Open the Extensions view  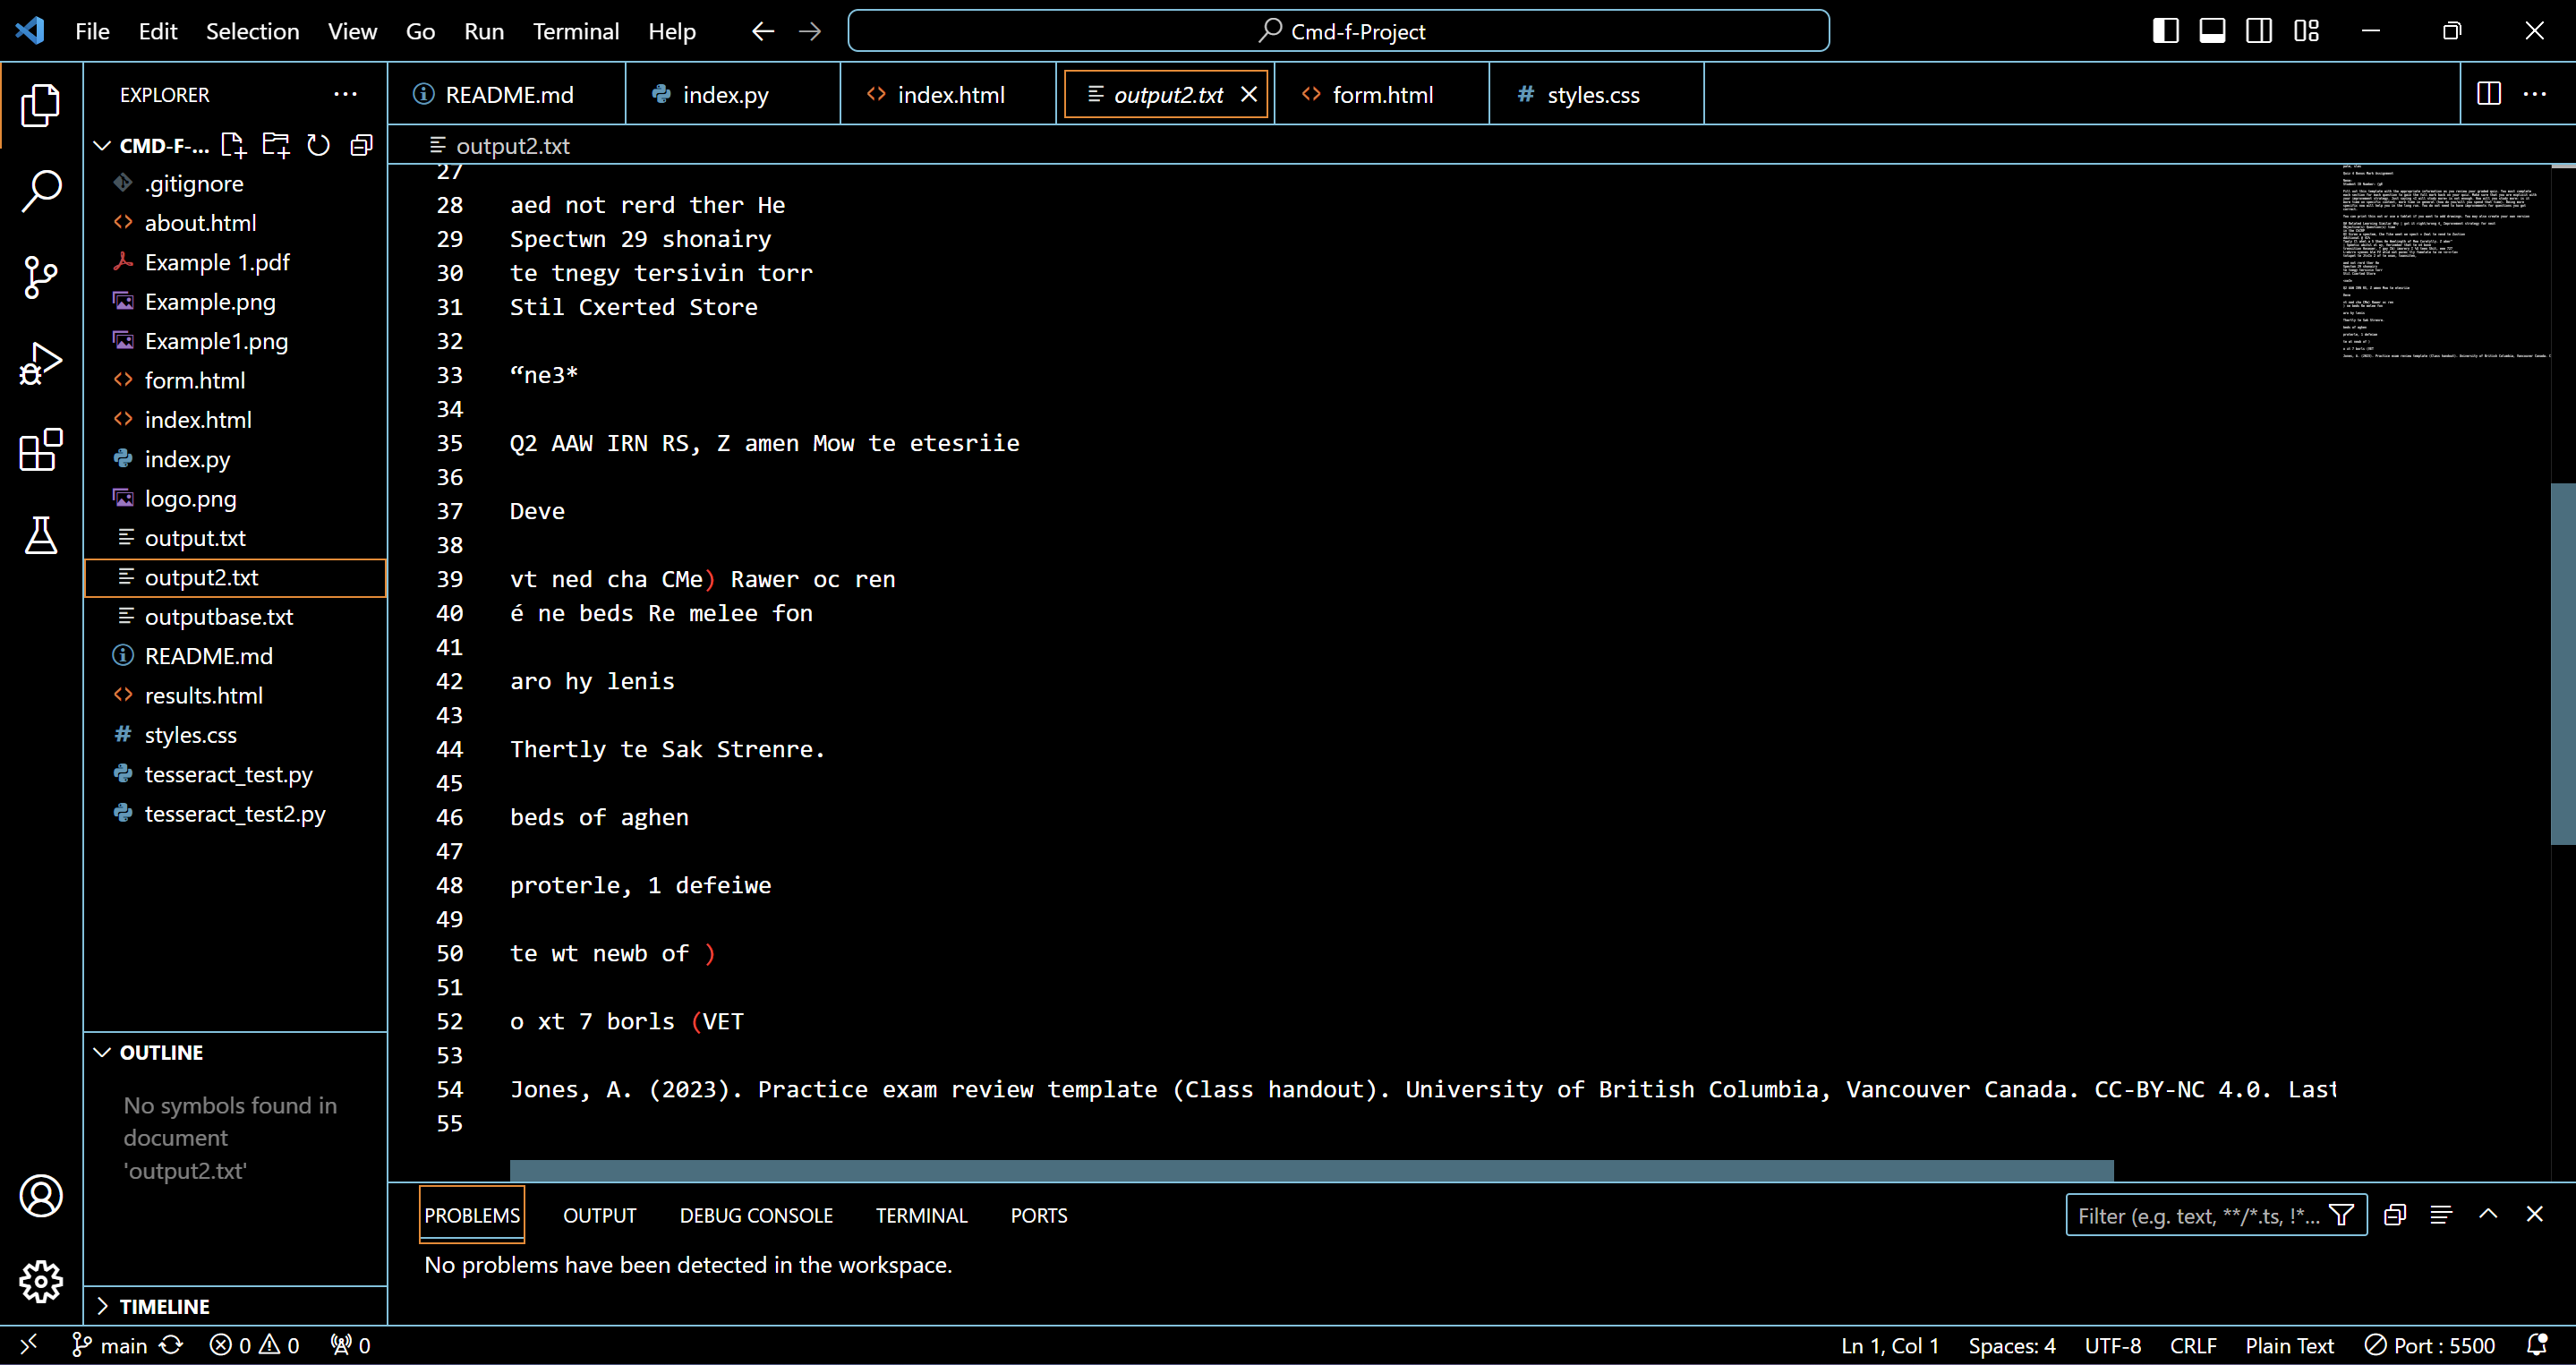tap(41, 450)
